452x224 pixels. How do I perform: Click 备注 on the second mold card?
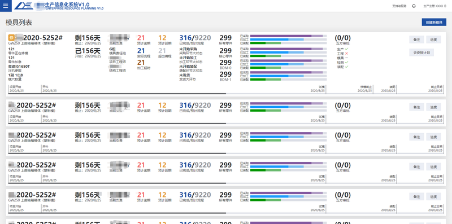(416, 107)
